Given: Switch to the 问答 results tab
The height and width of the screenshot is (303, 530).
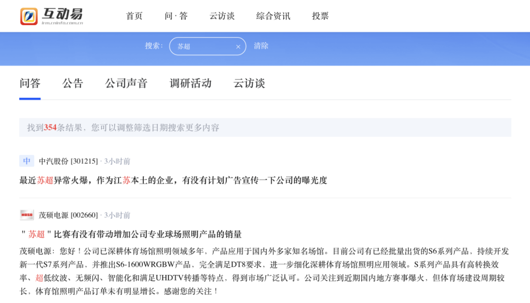Looking at the screenshot, I should (30, 83).
